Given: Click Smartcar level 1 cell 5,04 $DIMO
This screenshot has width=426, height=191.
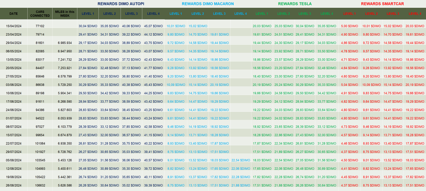Looking at the screenshot, I should [349, 85].
